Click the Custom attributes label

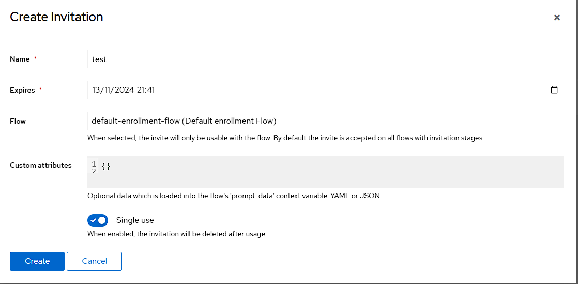coord(41,165)
